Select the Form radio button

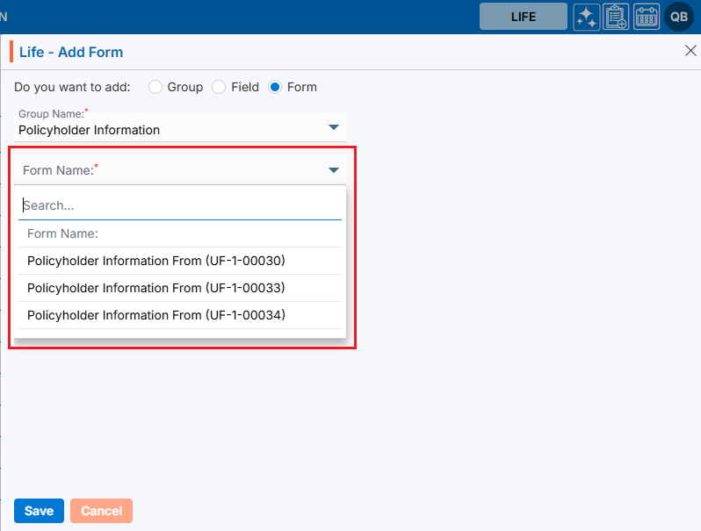tap(275, 87)
